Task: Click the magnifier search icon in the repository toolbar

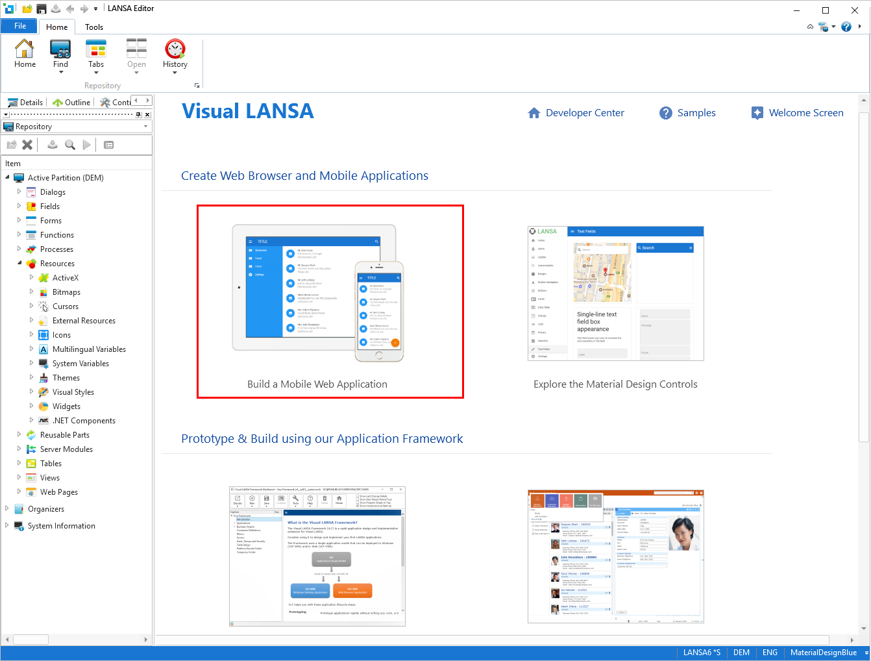Action: (x=69, y=145)
